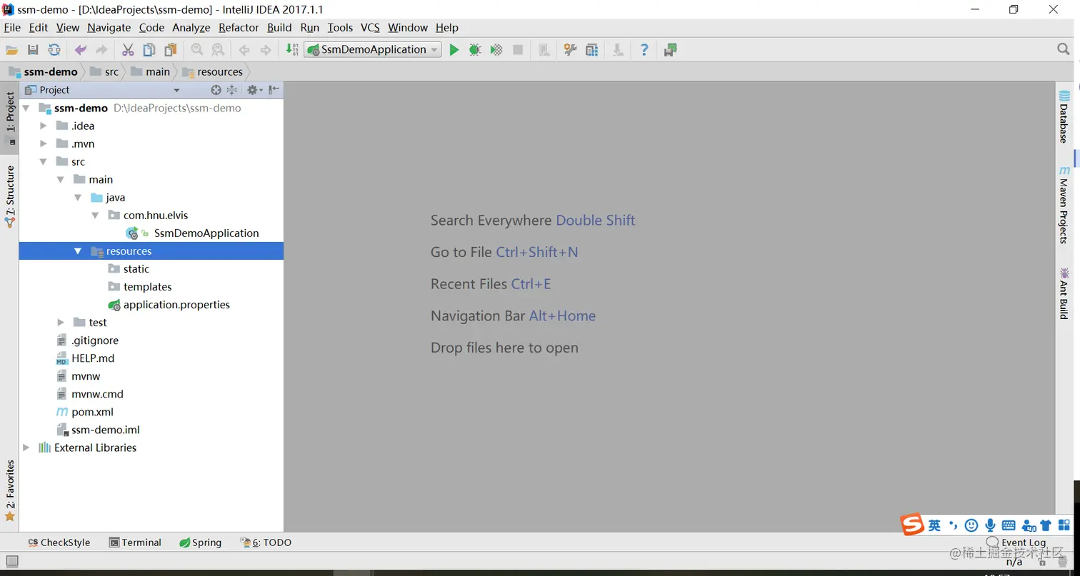This screenshot has height=576, width=1080.
Task: Open Project Structure icon
Action: (591, 50)
